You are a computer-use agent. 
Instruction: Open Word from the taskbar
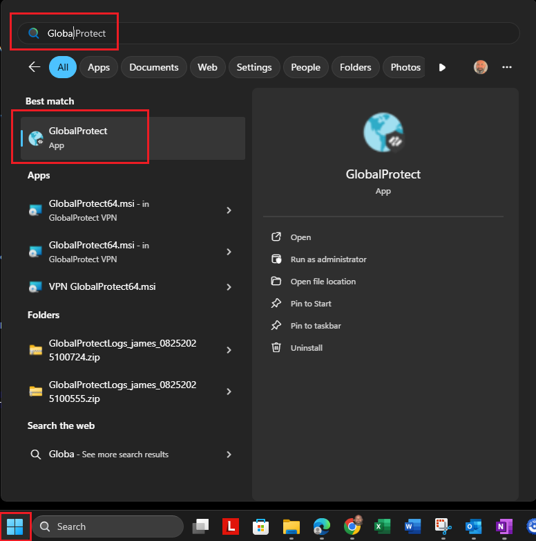pyautogui.click(x=412, y=526)
